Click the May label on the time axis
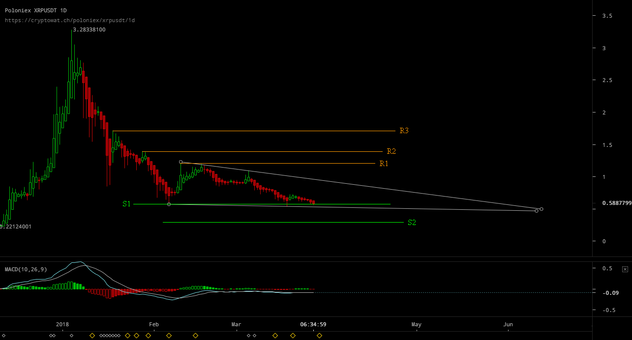The width and height of the screenshot is (632, 340). click(x=417, y=324)
